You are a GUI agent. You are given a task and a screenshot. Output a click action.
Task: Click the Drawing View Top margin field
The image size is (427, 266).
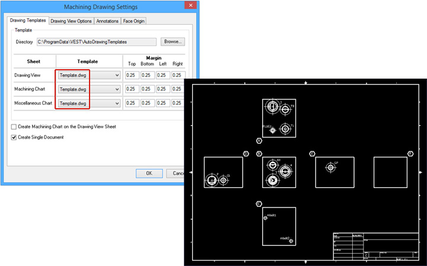132,75
